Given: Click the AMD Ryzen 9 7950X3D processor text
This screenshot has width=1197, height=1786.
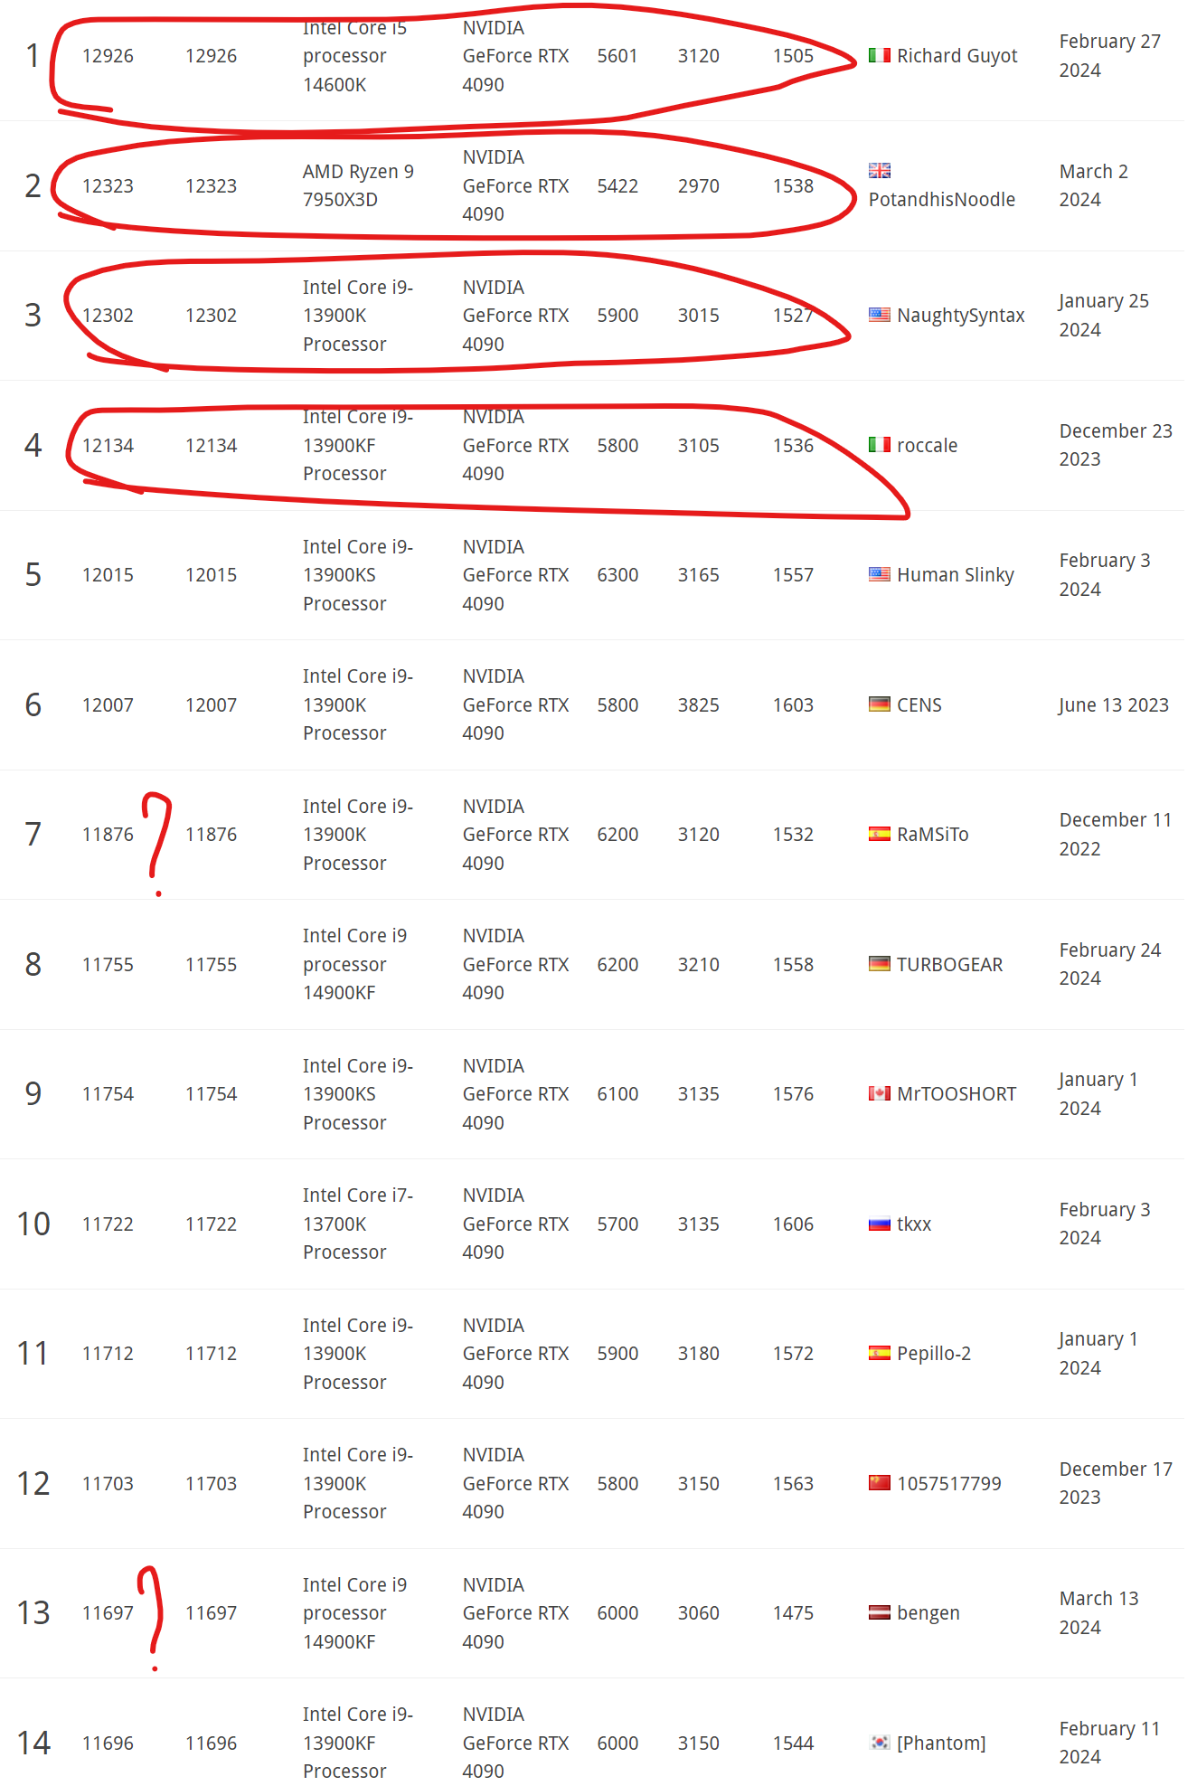Looking at the screenshot, I should (x=358, y=185).
